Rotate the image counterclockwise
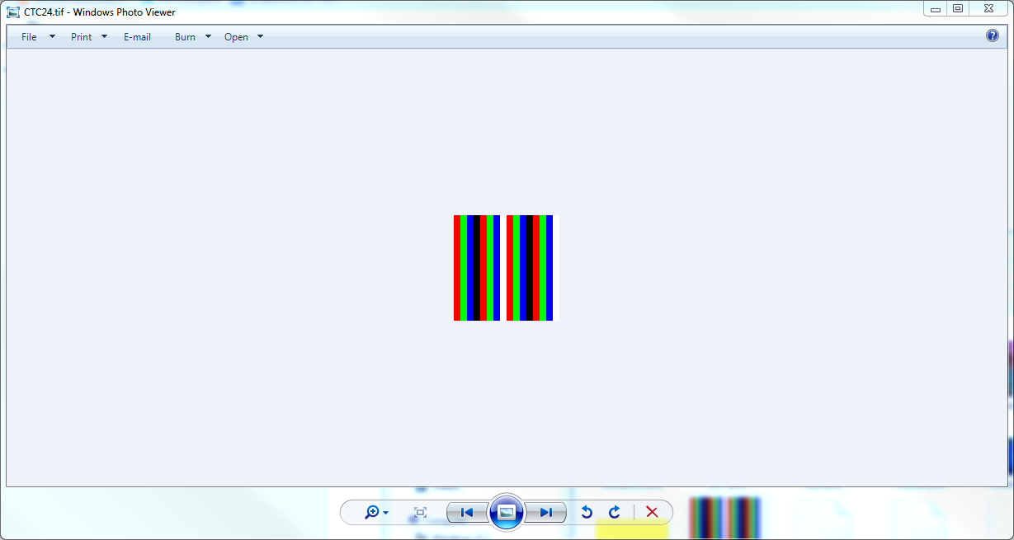This screenshot has width=1014, height=540. [x=587, y=513]
